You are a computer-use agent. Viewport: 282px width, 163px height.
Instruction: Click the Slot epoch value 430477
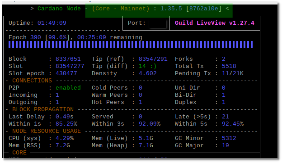(x=66, y=73)
